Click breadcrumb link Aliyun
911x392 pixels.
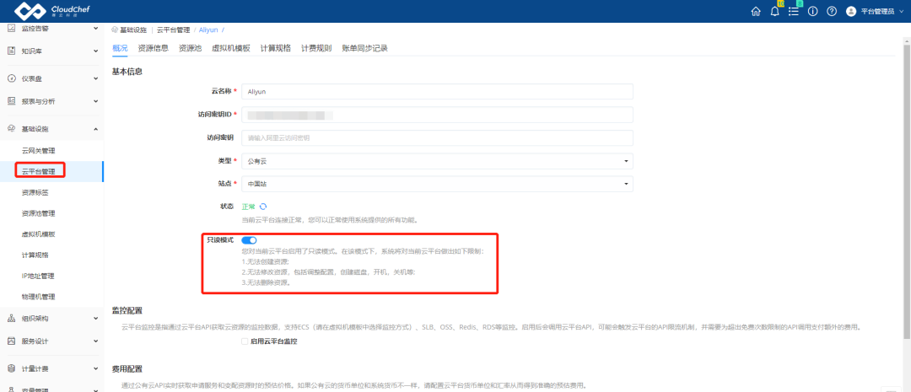click(208, 29)
